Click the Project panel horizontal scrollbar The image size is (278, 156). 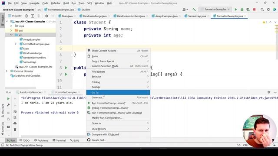click(20, 88)
